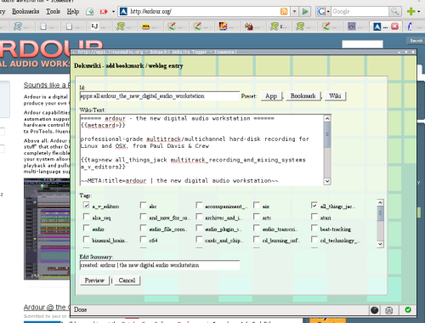Click the magnifier search button beside the Google field
425x323 pixels.
(394, 12)
